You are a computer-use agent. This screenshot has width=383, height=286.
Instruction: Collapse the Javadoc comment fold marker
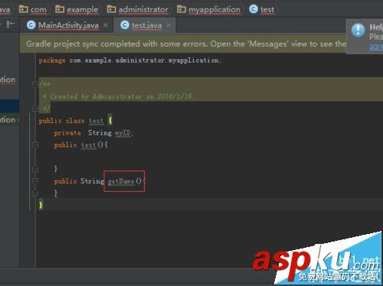coord(35,83)
